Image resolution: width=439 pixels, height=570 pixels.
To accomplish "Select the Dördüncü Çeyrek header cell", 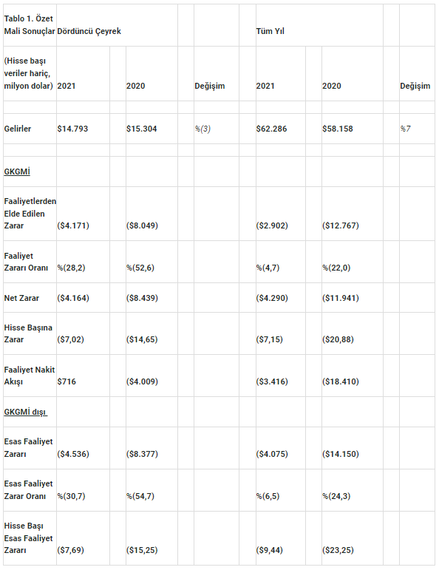I will (x=89, y=31).
